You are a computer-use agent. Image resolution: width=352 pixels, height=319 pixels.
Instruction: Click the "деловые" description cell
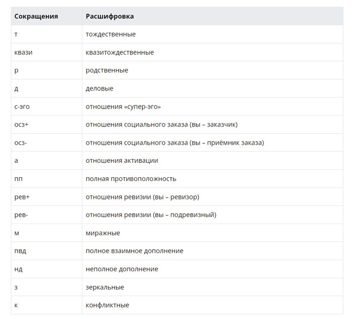(x=100, y=88)
